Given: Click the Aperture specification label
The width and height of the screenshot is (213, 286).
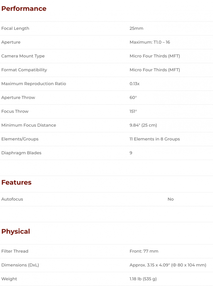Looking at the screenshot, I should point(11,42).
